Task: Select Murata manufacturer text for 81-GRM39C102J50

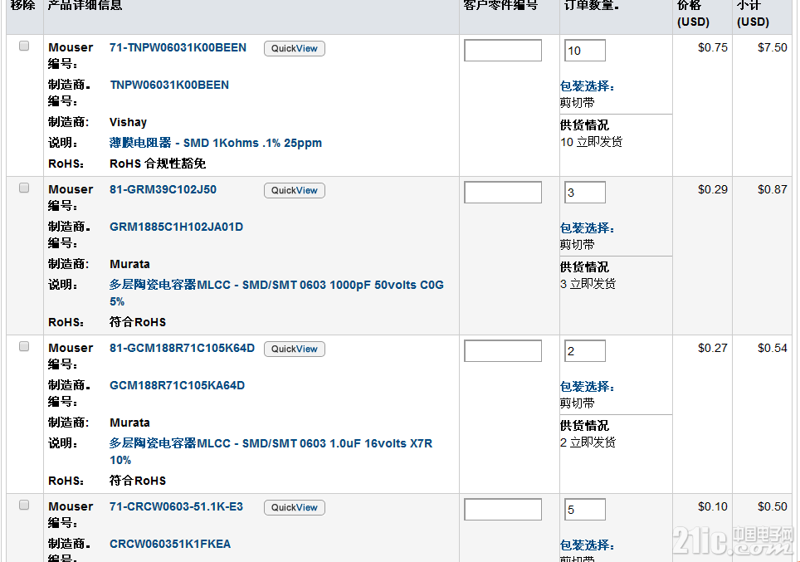Action: tap(129, 265)
